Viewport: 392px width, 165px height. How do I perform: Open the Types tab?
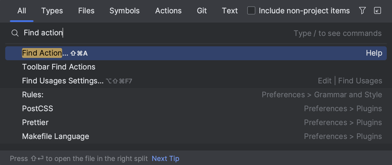pos(52,11)
